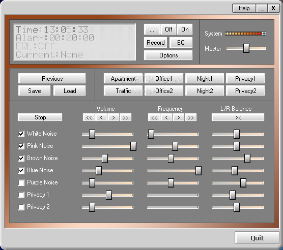Activate the Privacy1 preset
Image resolution: width=283 pixels, height=250 pixels.
[x=245, y=79]
